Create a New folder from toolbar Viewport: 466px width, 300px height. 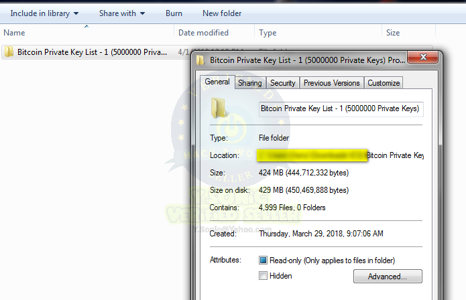[x=222, y=13]
